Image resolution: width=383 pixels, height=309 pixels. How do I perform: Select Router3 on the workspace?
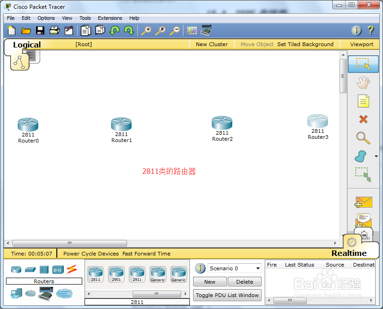pyautogui.click(x=317, y=121)
